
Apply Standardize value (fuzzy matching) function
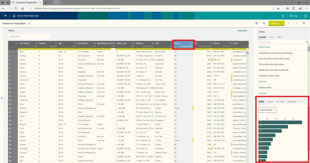click(276, 53)
